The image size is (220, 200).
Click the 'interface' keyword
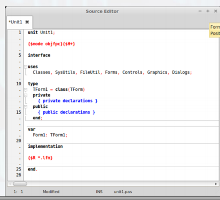(39, 55)
